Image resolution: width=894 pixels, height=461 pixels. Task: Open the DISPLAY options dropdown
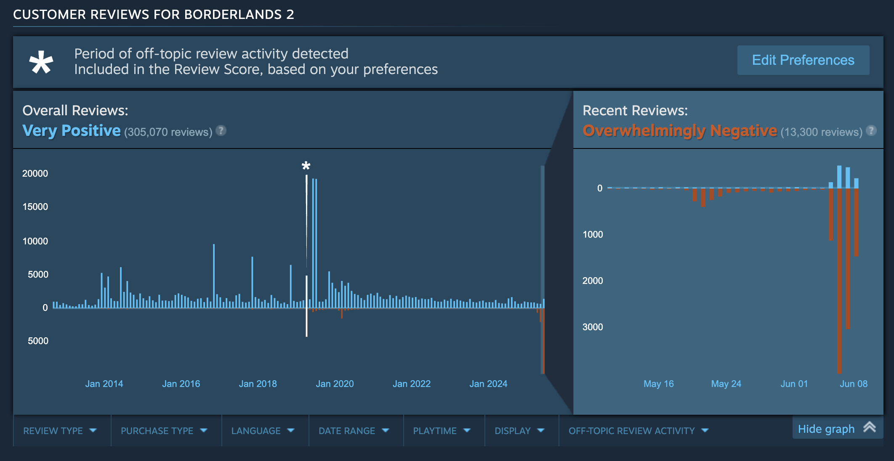(x=519, y=430)
